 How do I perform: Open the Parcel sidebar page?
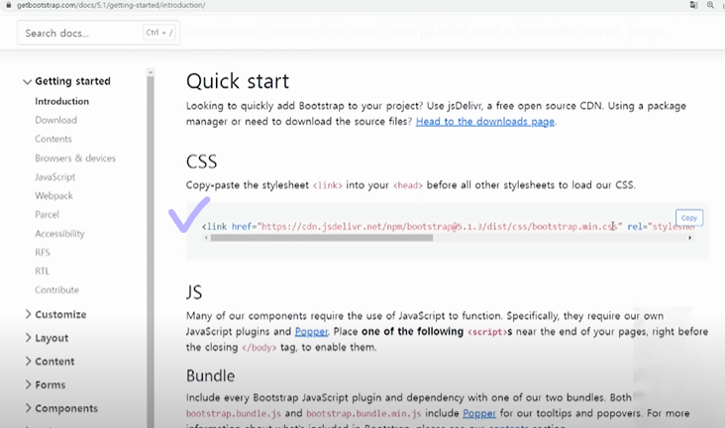[x=47, y=215]
